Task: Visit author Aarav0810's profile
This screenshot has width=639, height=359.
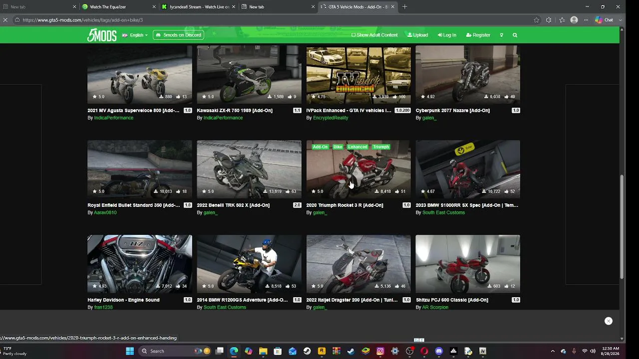Action: coord(105,213)
